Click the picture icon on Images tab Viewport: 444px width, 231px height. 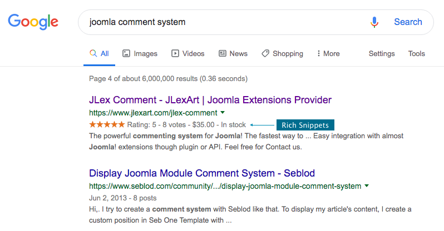tap(126, 53)
